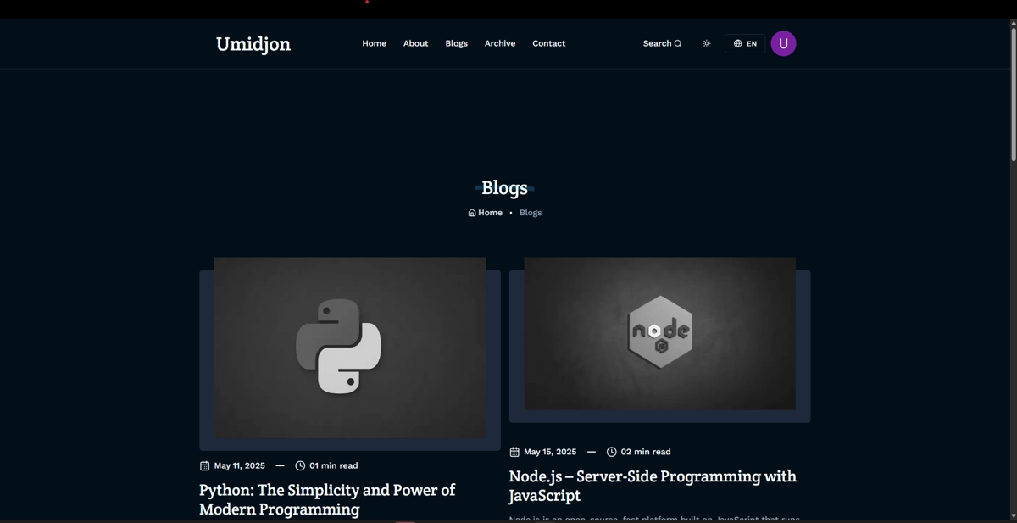Image resolution: width=1017 pixels, height=523 pixels.
Task: Click the calendar icon beside May 15, 2025
Action: pos(514,452)
